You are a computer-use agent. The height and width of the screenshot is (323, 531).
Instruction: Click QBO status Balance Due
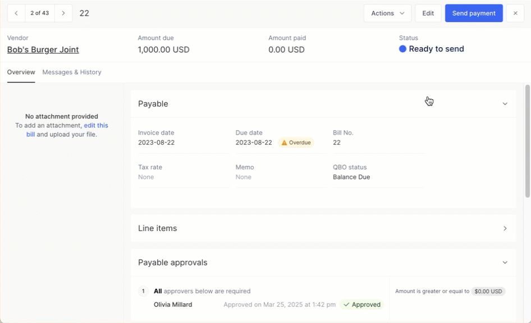tap(351, 177)
